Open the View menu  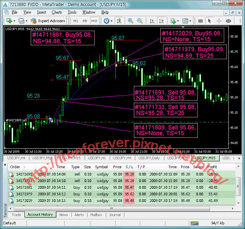tap(27, 12)
